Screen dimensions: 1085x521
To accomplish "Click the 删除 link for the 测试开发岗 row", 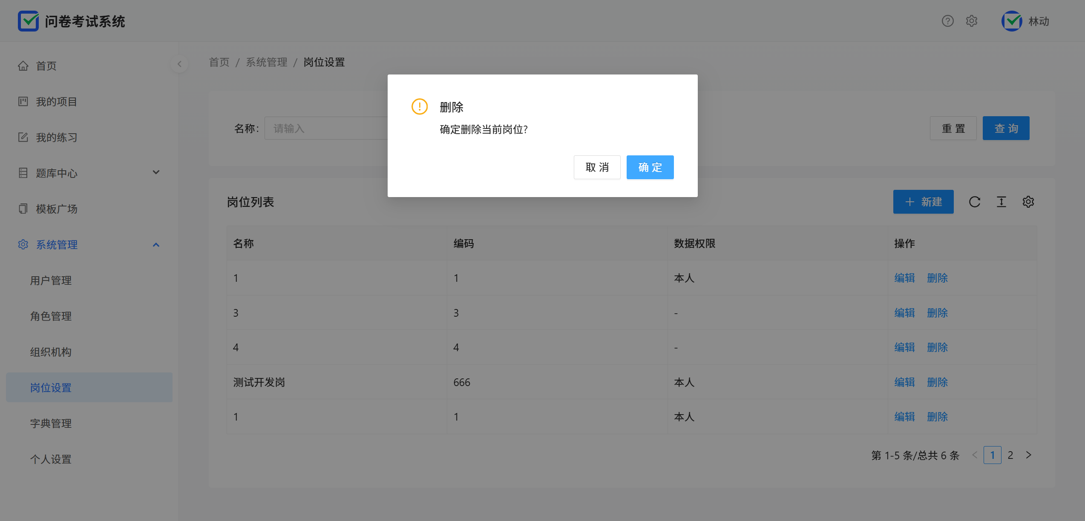I will (x=937, y=382).
